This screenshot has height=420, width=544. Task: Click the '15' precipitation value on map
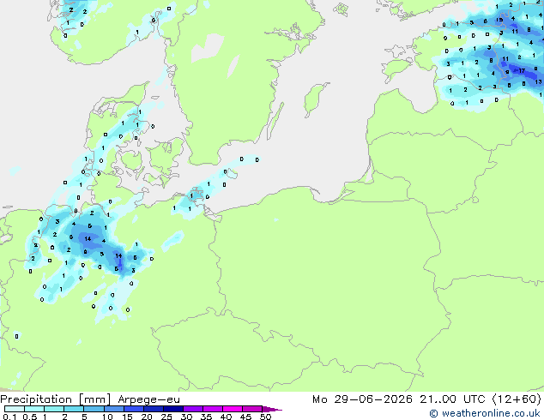point(499,20)
